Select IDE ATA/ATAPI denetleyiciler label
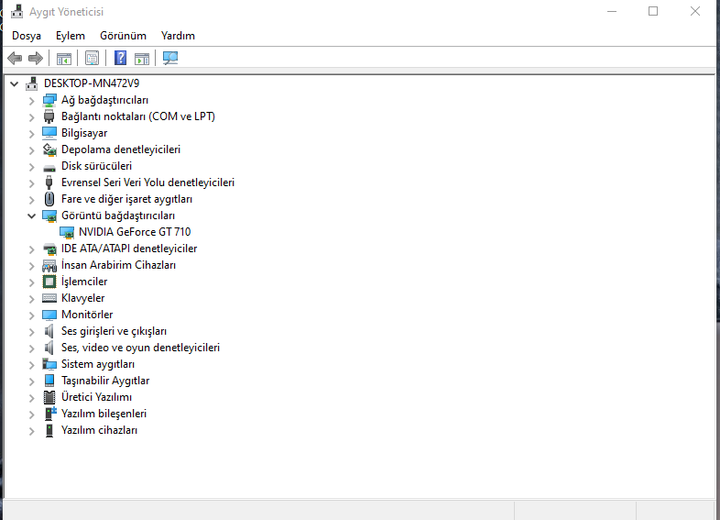This screenshot has height=520, width=720. pyautogui.click(x=129, y=249)
